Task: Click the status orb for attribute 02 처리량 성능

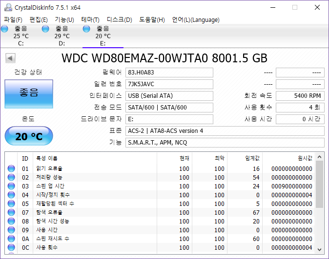Action: (x=11, y=177)
